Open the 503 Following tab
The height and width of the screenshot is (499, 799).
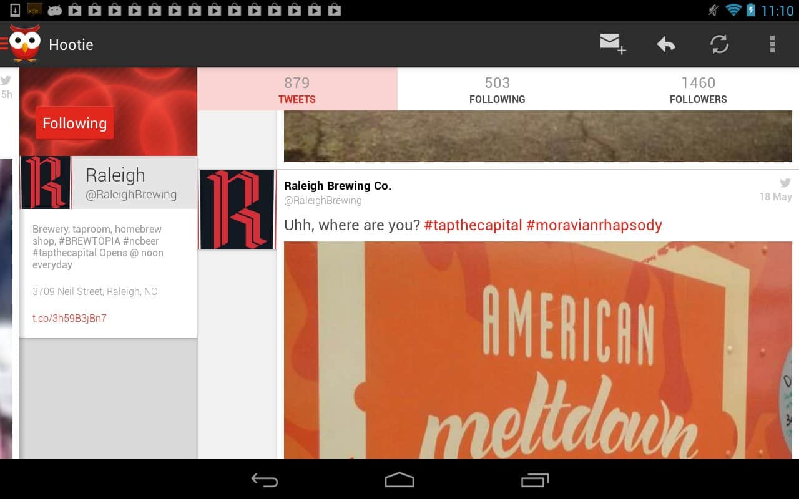497,89
